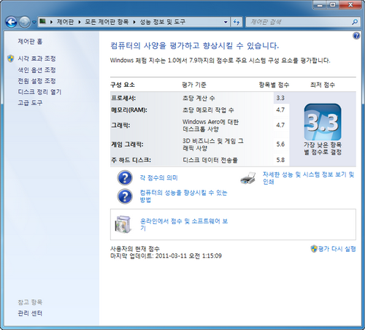Click the 평가 기준 column header
This screenshot has width=365, height=330.
194,85
